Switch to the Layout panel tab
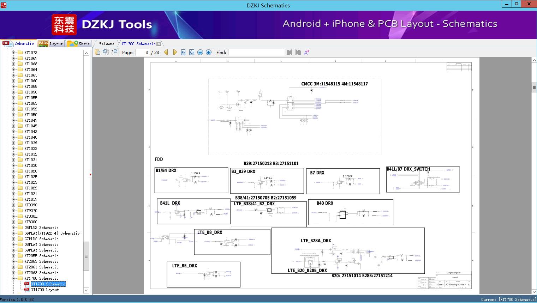 click(50, 43)
